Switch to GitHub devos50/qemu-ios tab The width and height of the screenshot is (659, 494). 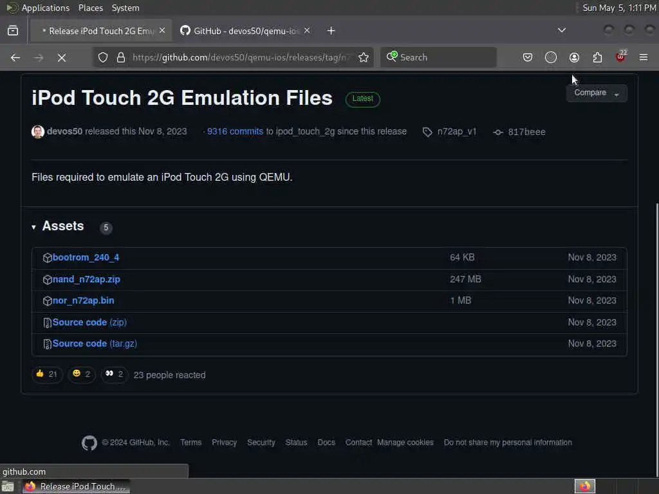(x=245, y=31)
